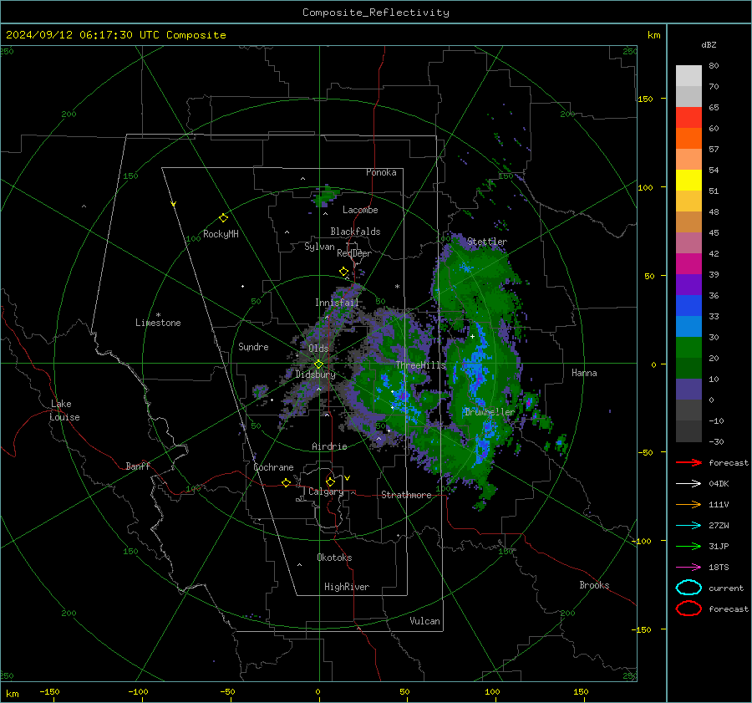752x703 pixels.
Task: Choose the magenta 42-39 dBZ swatch
Action: pos(688,263)
